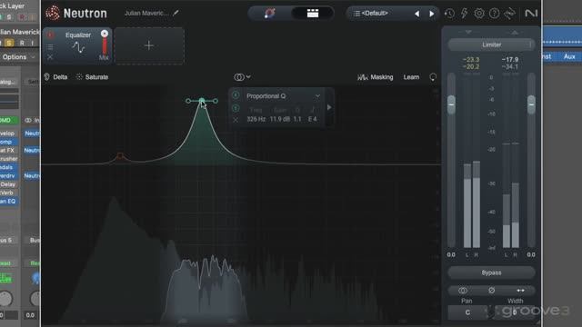Viewport: 582px width, 327px height.
Task: Expand band panel with right arrow
Action: (x=329, y=107)
